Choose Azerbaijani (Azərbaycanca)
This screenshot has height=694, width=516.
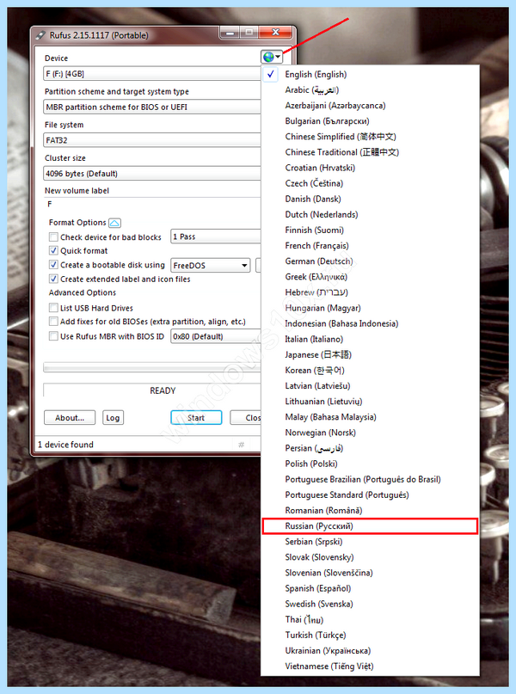point(370,105)
